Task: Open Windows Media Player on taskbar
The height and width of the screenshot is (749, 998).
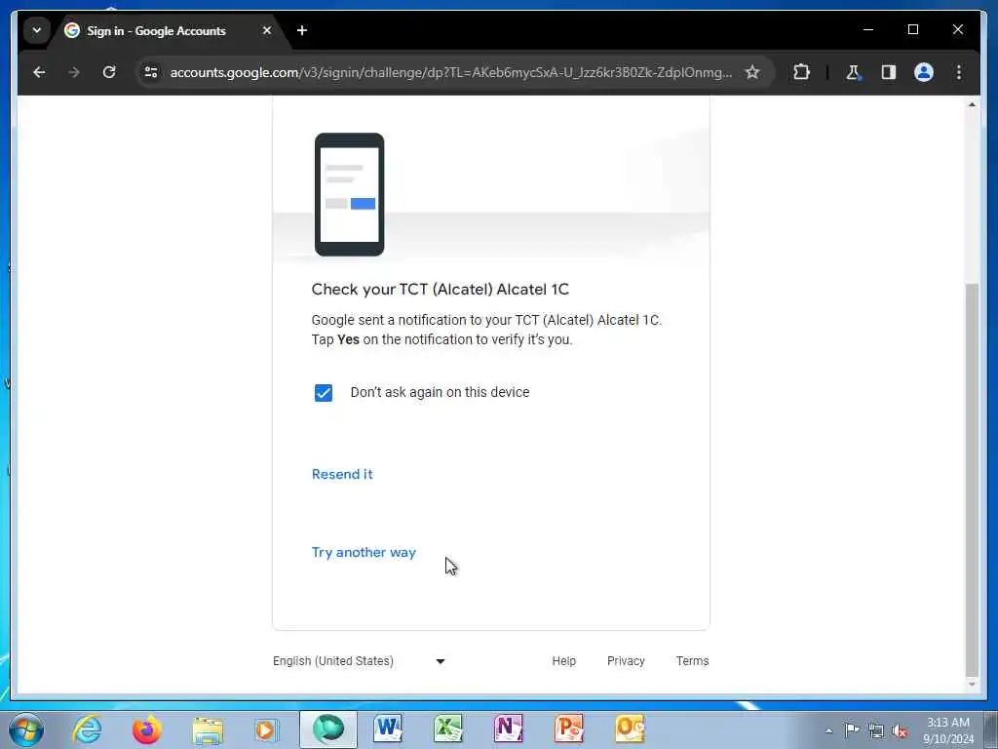Action: [x=267, y=729]
